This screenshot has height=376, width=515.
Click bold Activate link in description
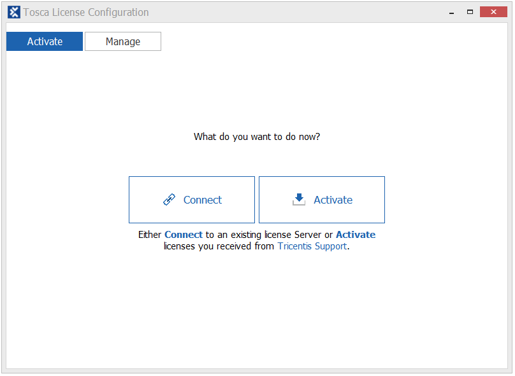click(356, 235)
